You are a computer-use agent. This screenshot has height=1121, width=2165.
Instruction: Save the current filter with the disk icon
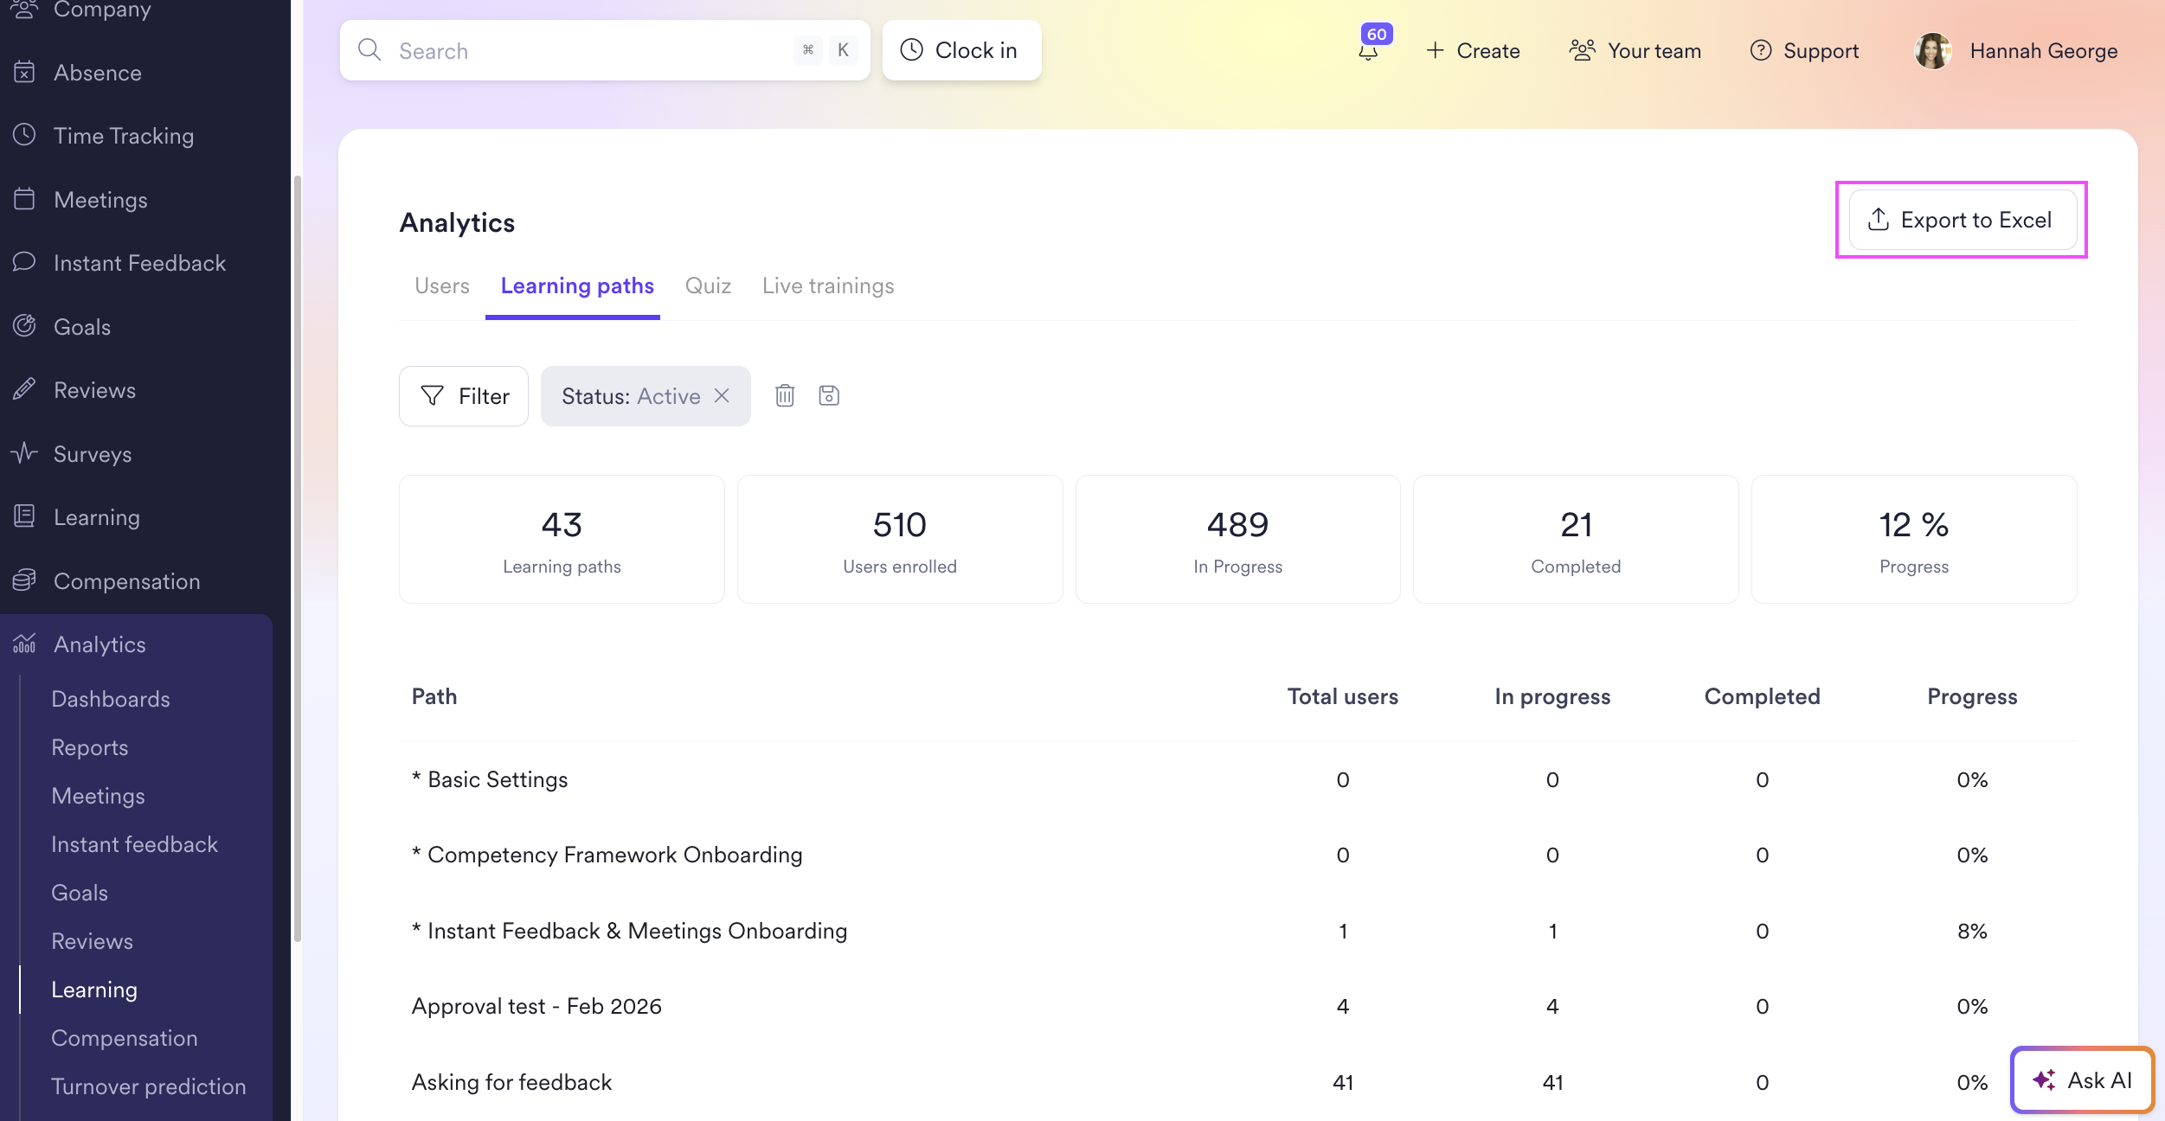[x=828, y=395]
